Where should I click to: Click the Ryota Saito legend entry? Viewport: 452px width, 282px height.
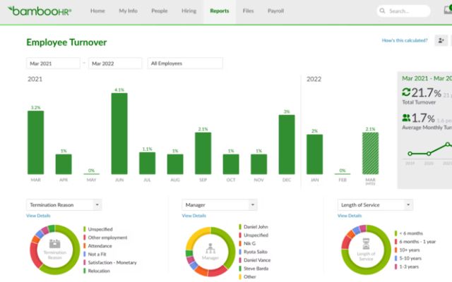click(253, 252)
